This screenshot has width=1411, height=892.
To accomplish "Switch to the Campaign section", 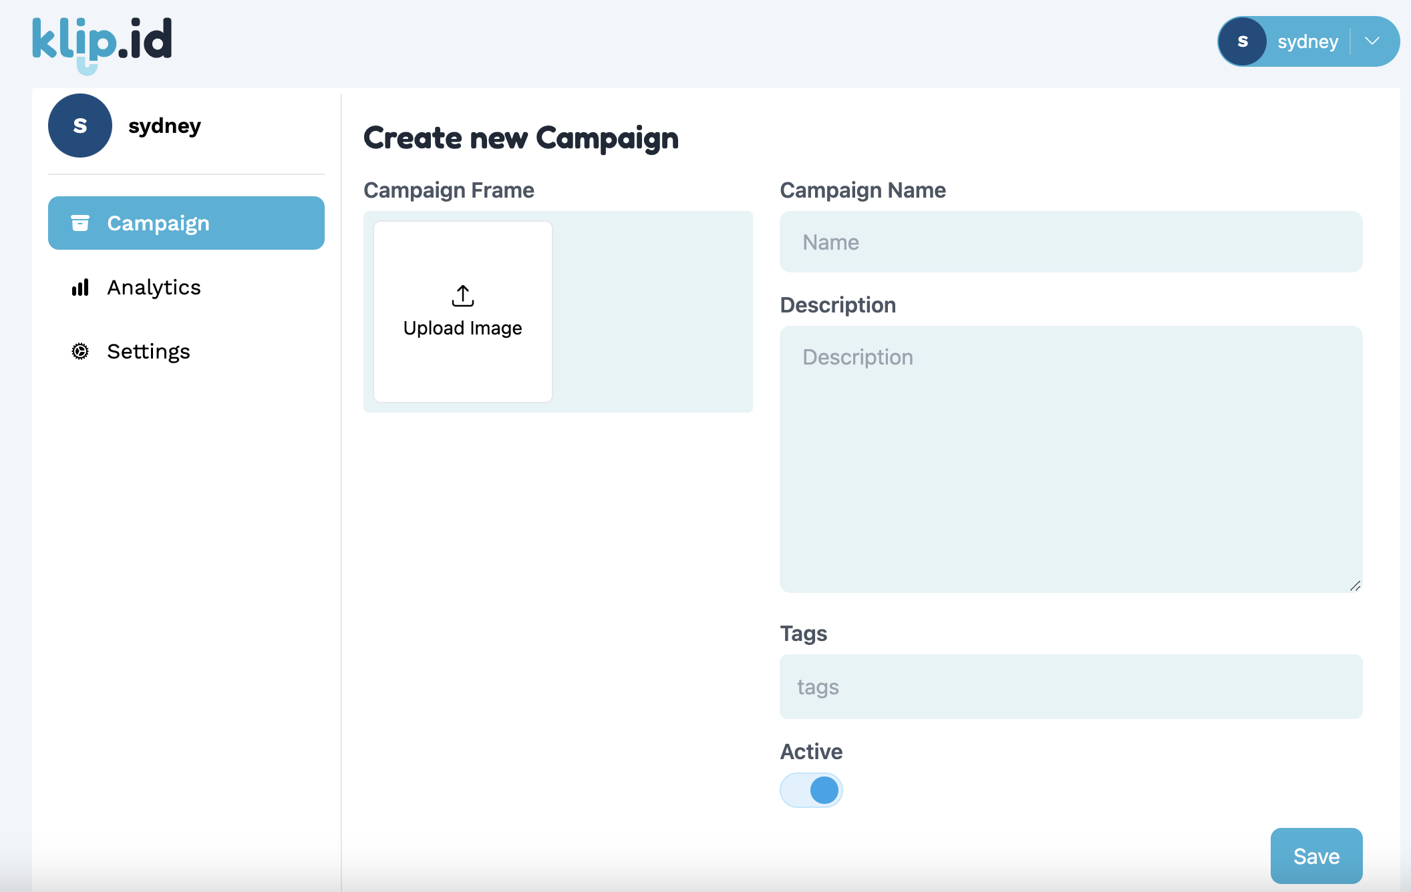I will [158, 223].
